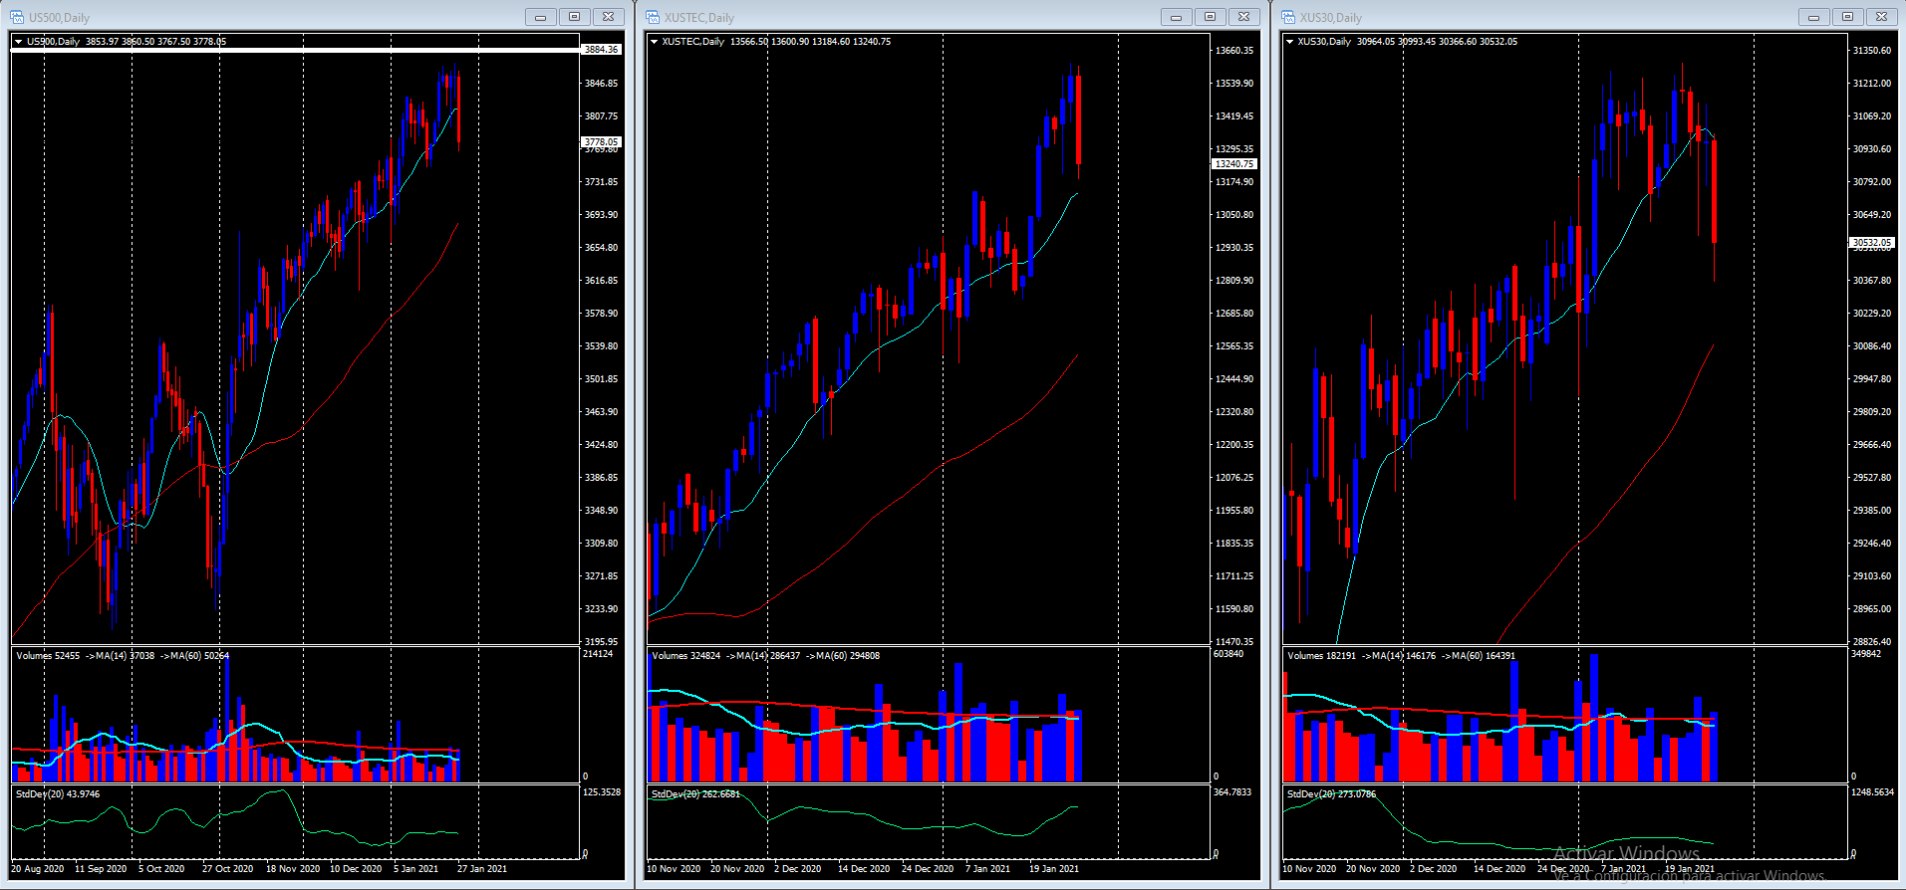Screen dimensions: 1906x890
Task: Click the 3195.95 price scale value
Action: (x=602, y=642)
